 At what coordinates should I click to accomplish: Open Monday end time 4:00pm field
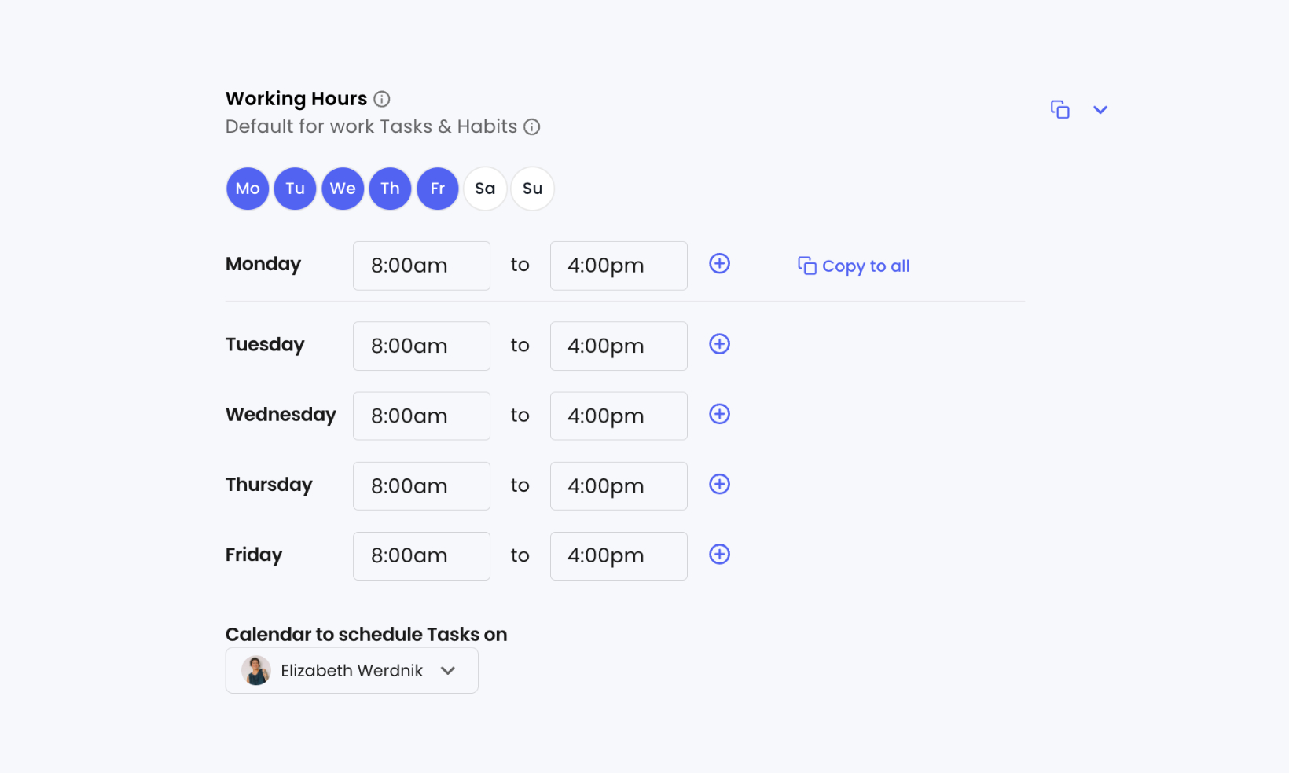(x=619, y=266)
